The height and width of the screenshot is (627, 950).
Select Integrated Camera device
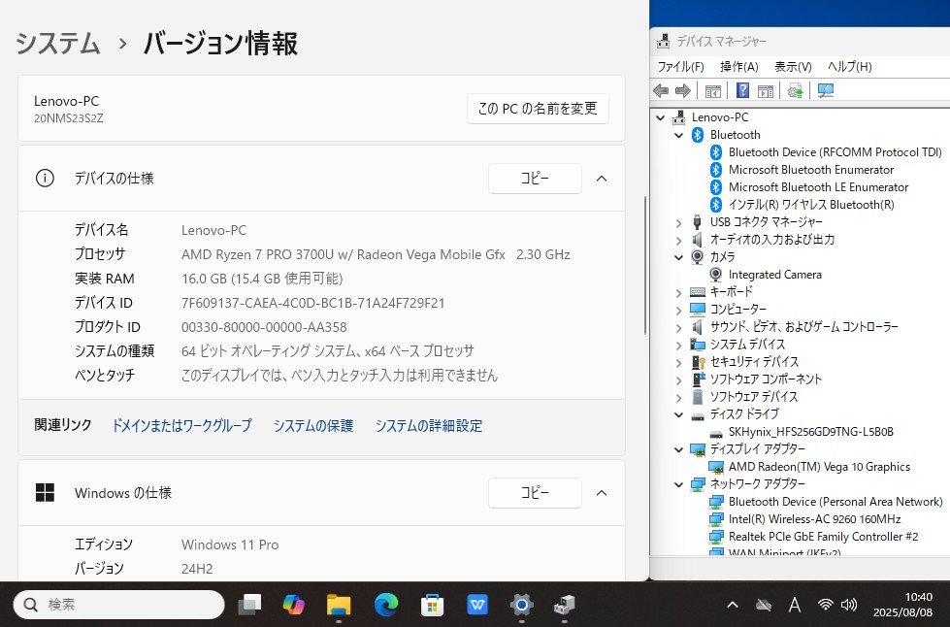click(x=774, y=275)
